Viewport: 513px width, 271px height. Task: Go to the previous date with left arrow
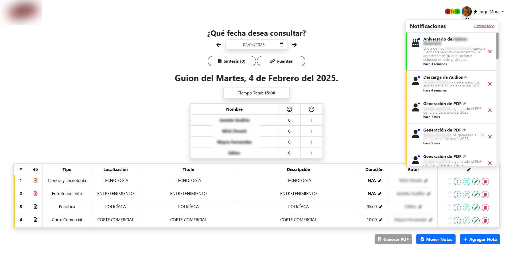pyautogui.click(x=219, y=45)
